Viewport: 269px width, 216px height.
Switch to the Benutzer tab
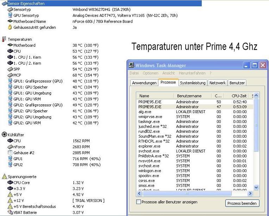tap(237, 83)
